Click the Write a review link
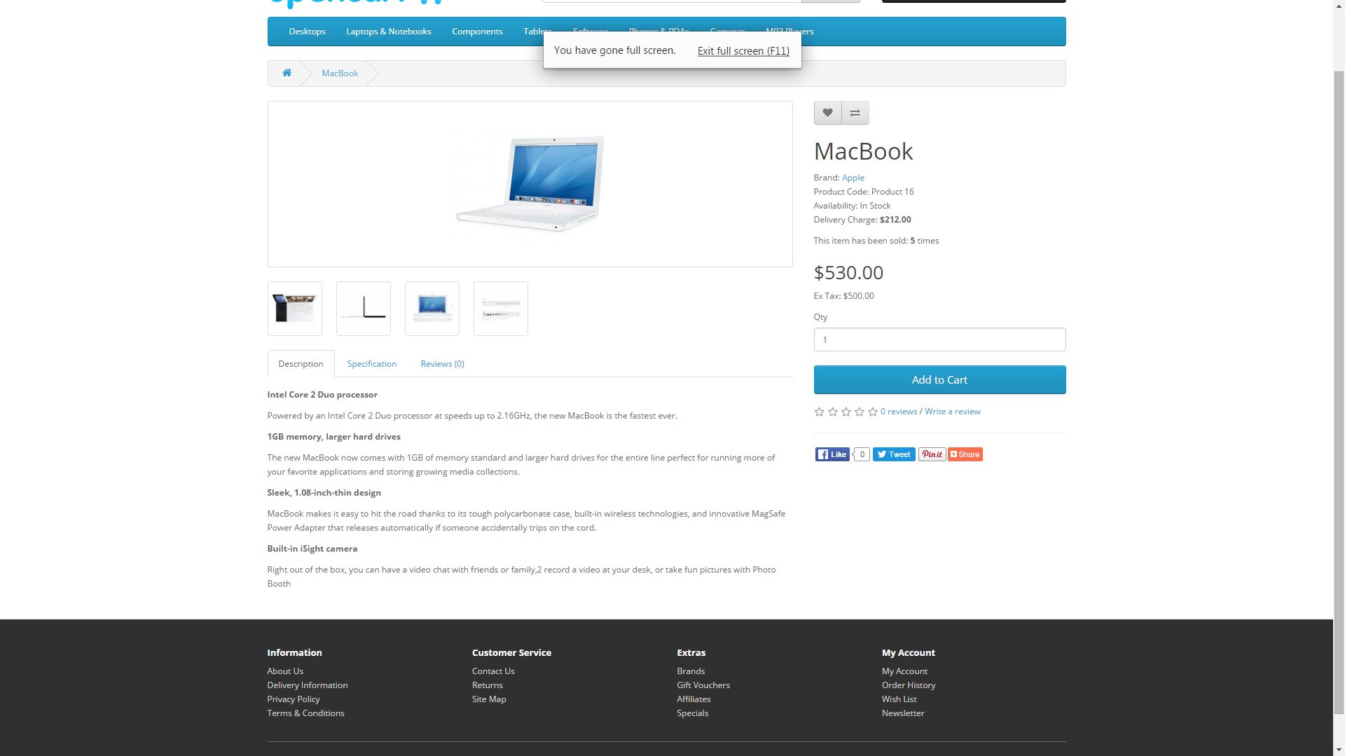Screen dimensions: 1345x756 pyautogui.click(x=952, y=412)
